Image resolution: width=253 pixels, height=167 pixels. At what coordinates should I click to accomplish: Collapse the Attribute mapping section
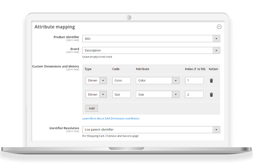pos(219,27)
